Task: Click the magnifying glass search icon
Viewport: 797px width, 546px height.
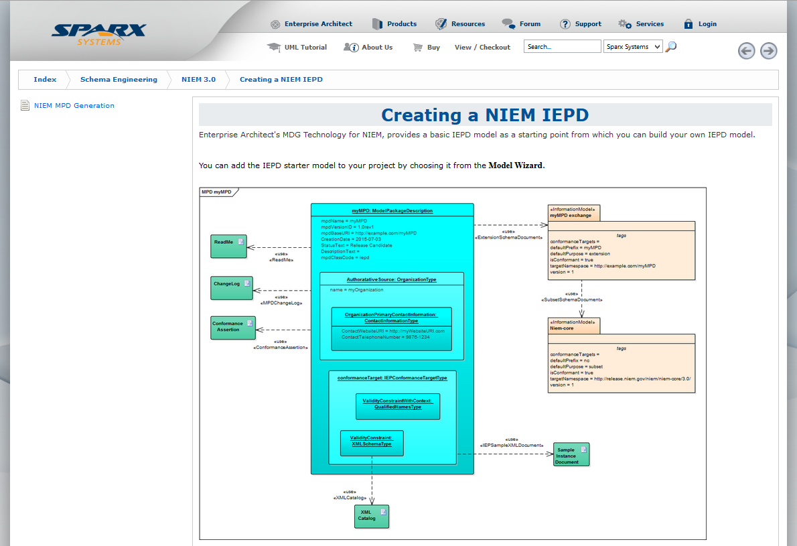Action: [671, 47]
